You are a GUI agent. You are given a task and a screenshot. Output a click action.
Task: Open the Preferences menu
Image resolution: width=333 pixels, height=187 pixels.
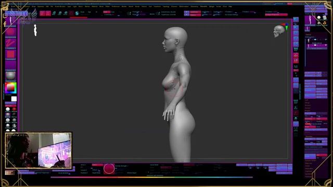pyautogui.click(x=116, y=7)
